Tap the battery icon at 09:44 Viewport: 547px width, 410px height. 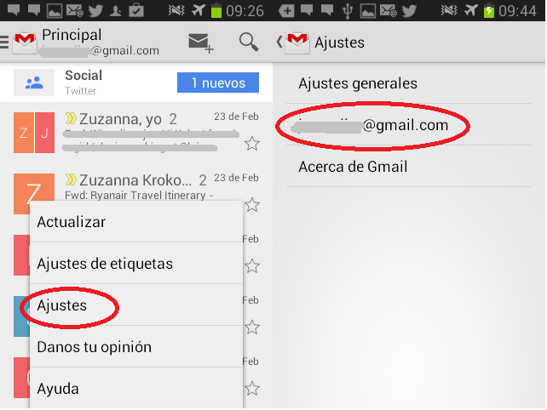click(x=489, y=11)
